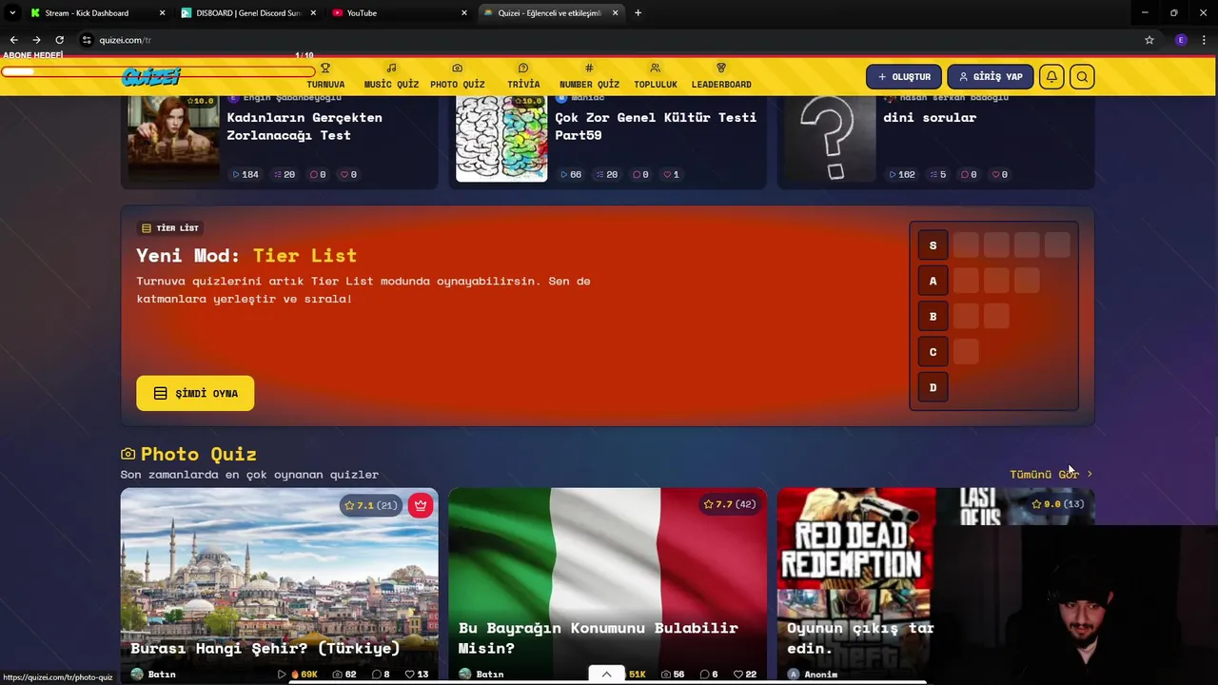Open a new browser tab
This screenshot has height=685, width=1218.
(x=638, y=13)
